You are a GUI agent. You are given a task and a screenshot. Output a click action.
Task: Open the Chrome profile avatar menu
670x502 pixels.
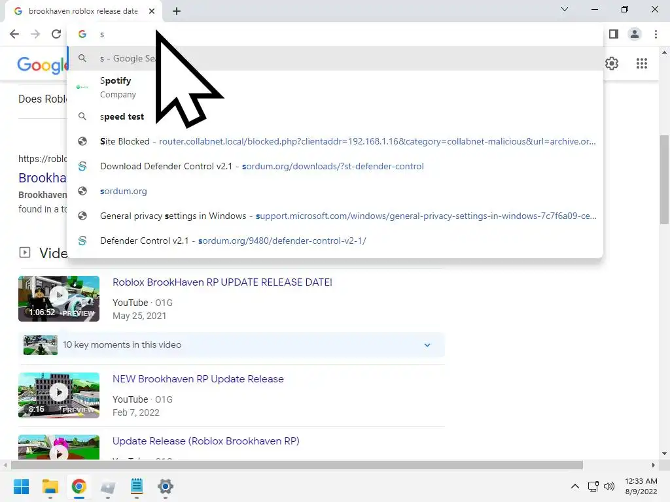pos(635,34)
